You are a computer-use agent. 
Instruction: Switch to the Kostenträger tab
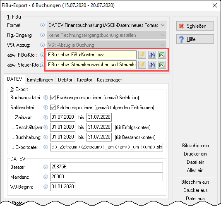click(109, 80)
